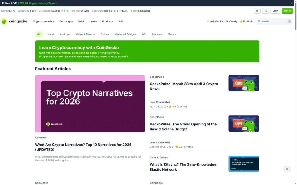This screenshot has width=297, height=185.
Task: Open the Exchanges nav menu
Action: [x=66, y=21]
